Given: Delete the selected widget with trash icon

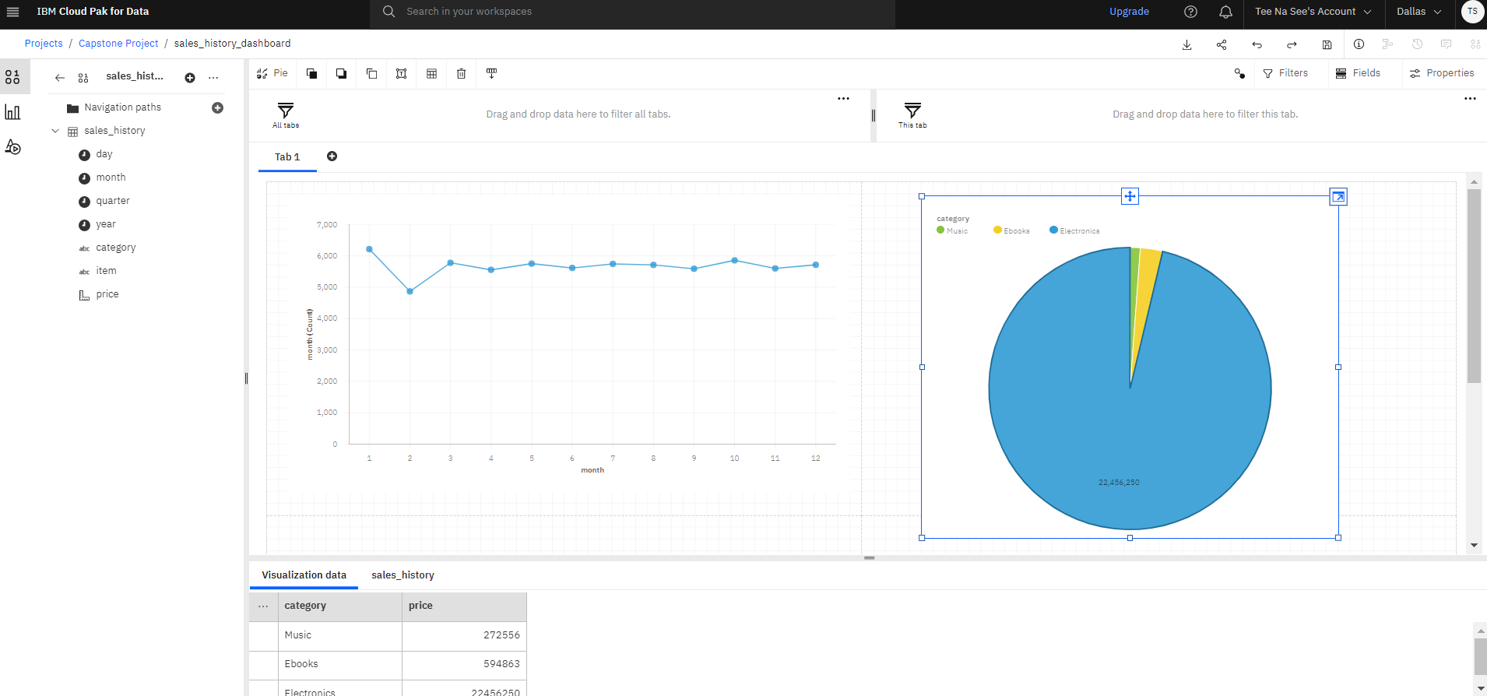Looking at the screenshot, I should tap(461, 73).
